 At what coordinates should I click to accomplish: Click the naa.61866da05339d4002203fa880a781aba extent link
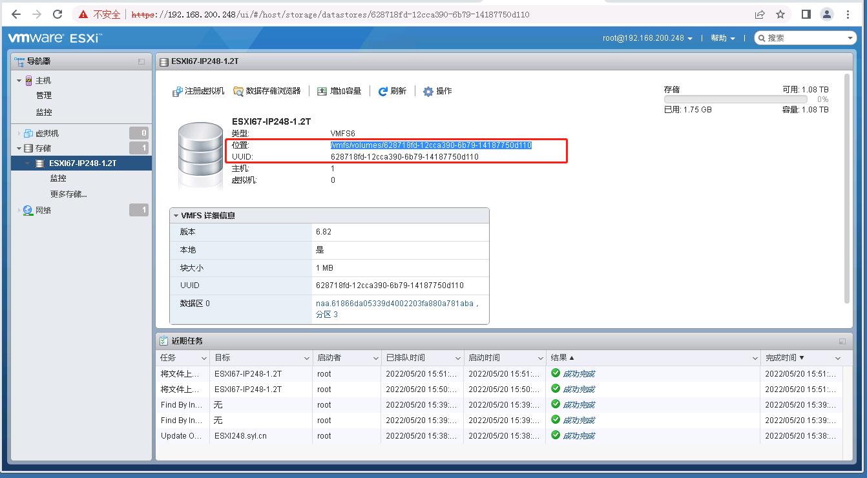tap(394, 304)
